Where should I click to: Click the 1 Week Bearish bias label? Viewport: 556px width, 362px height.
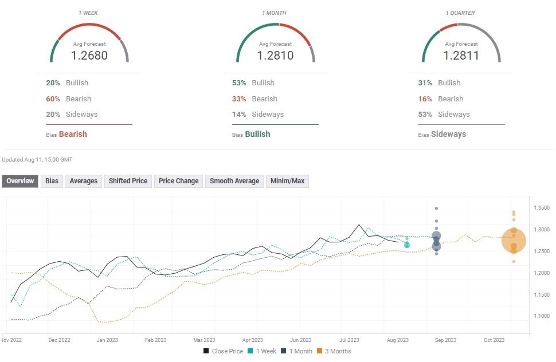coord(73,134)
